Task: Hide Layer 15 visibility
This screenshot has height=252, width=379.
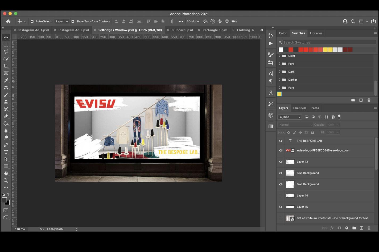Action: click(281, 207)
